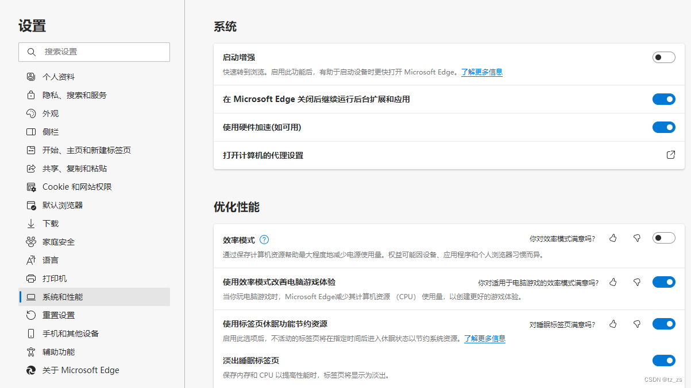Select 外观 in the settings sidebar
The height and width of the screenshot is (388, 691).
(94, 113)
